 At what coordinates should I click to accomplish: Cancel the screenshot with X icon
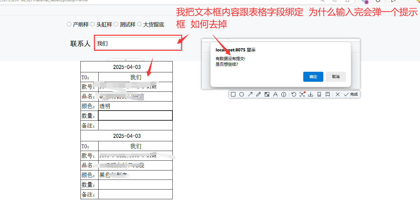pyautogui.click(x=338, y=94)
